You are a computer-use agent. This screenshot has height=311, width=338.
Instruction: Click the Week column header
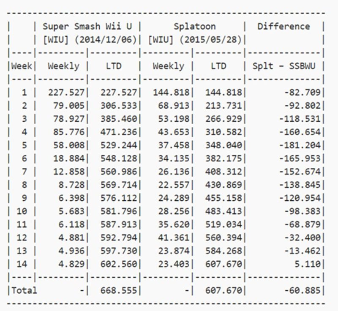coord(21,66)
